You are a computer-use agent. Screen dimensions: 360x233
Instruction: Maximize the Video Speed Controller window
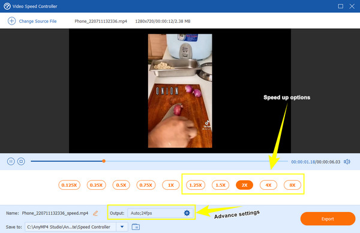pos(340,6)
